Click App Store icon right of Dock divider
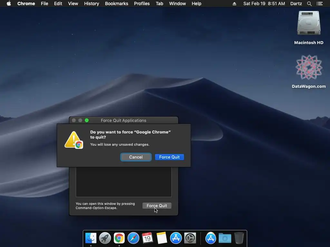Viewport: 330px width, 247px height. [x=211, y=238]
